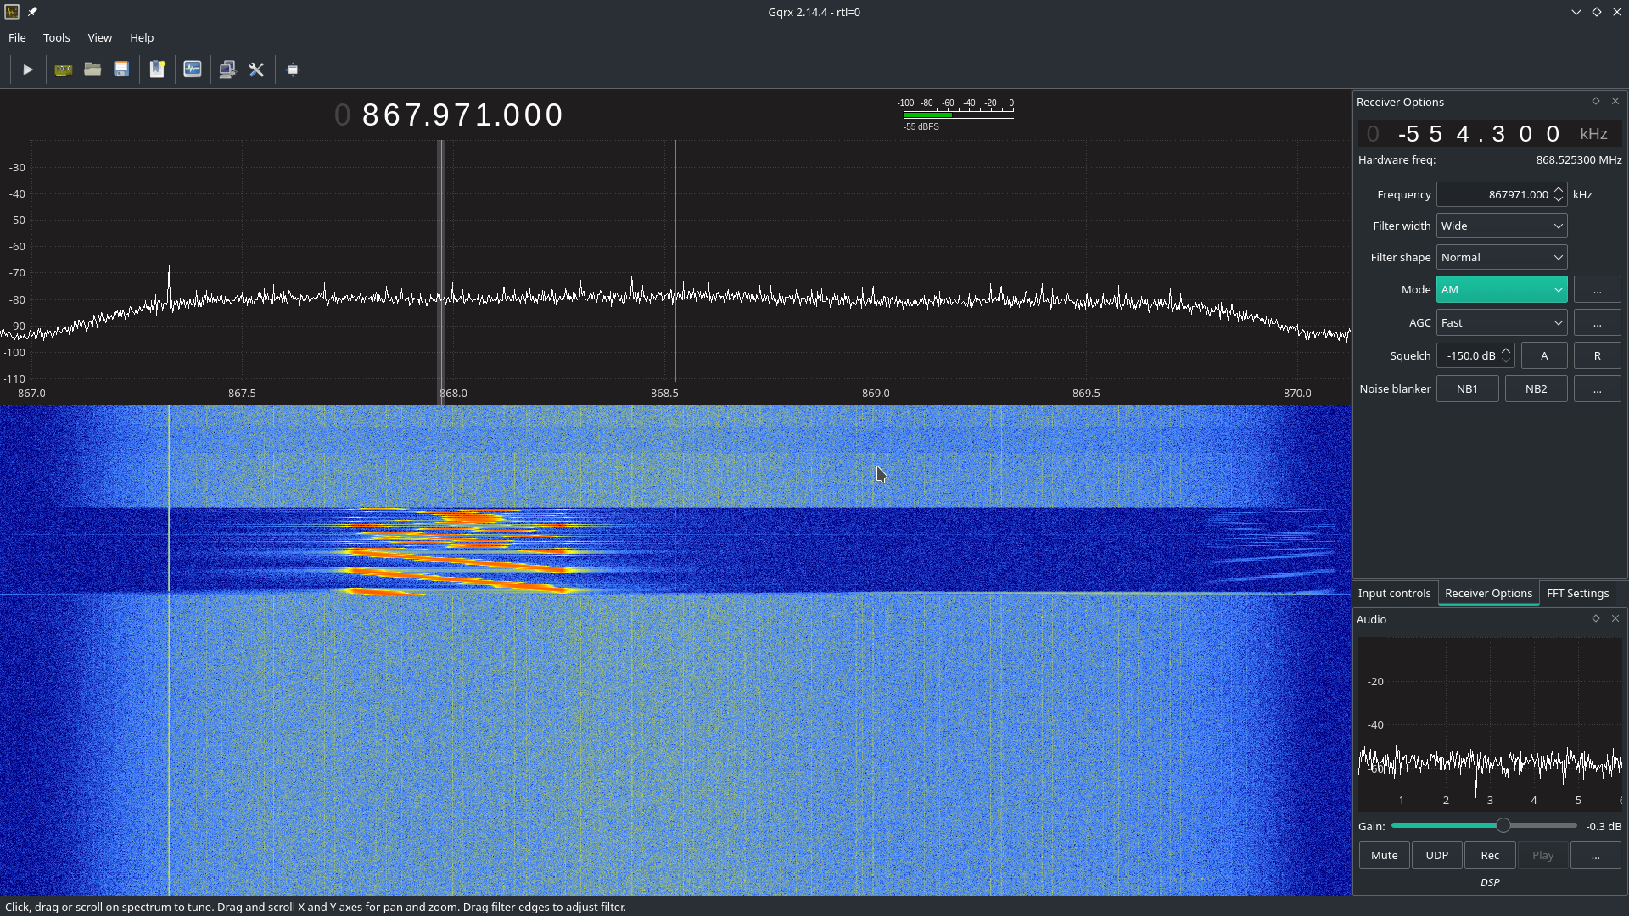Start DSP with the play button
Image resolution: width=1629 pixels, height=916 pixels.
point(27,70)
